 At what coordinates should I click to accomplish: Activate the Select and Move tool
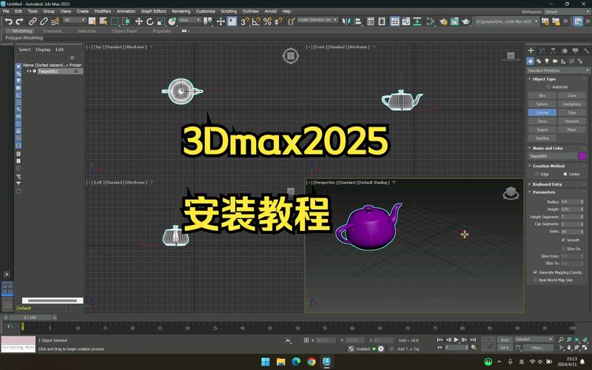138,21
